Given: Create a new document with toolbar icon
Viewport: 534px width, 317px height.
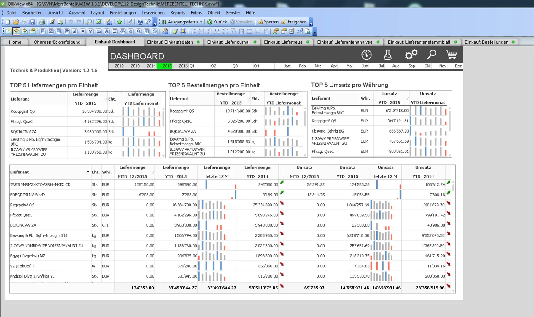Looking at the screenshot, I should tap(8, 22).
